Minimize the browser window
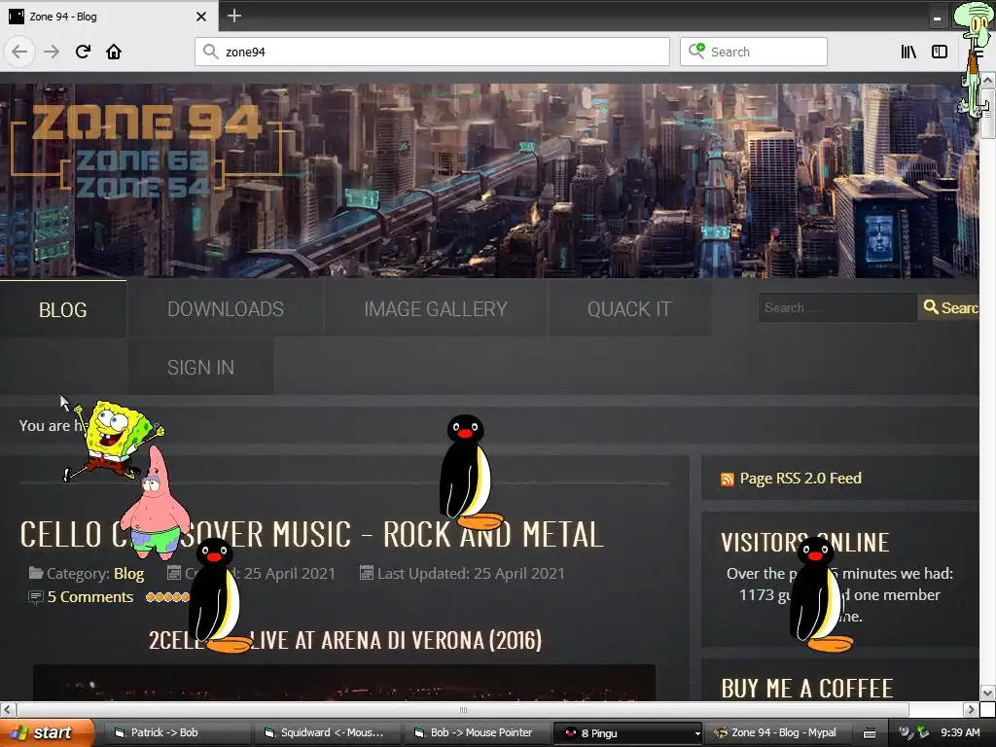Viewport: 996px width, 747px height. 937,19
